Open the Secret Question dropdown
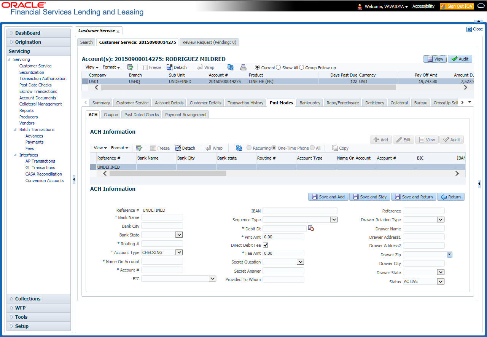This screenshot has height=337, width=487. (x=300, y=262)
